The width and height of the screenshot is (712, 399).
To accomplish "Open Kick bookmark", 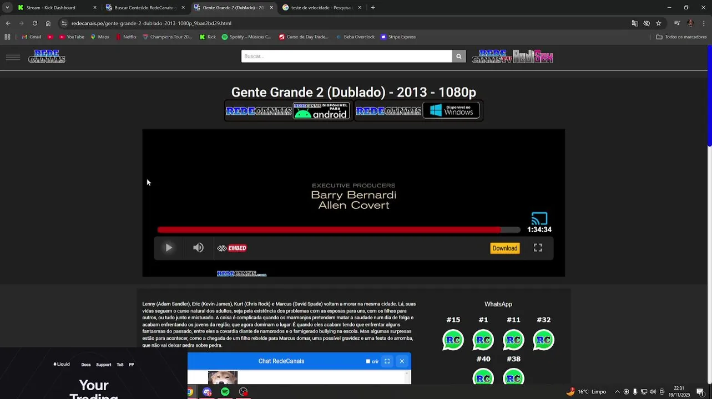I will point(208,37).
